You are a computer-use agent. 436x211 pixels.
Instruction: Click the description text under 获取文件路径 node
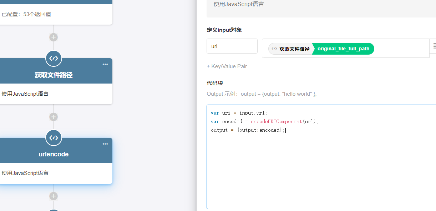click(25, 94)
